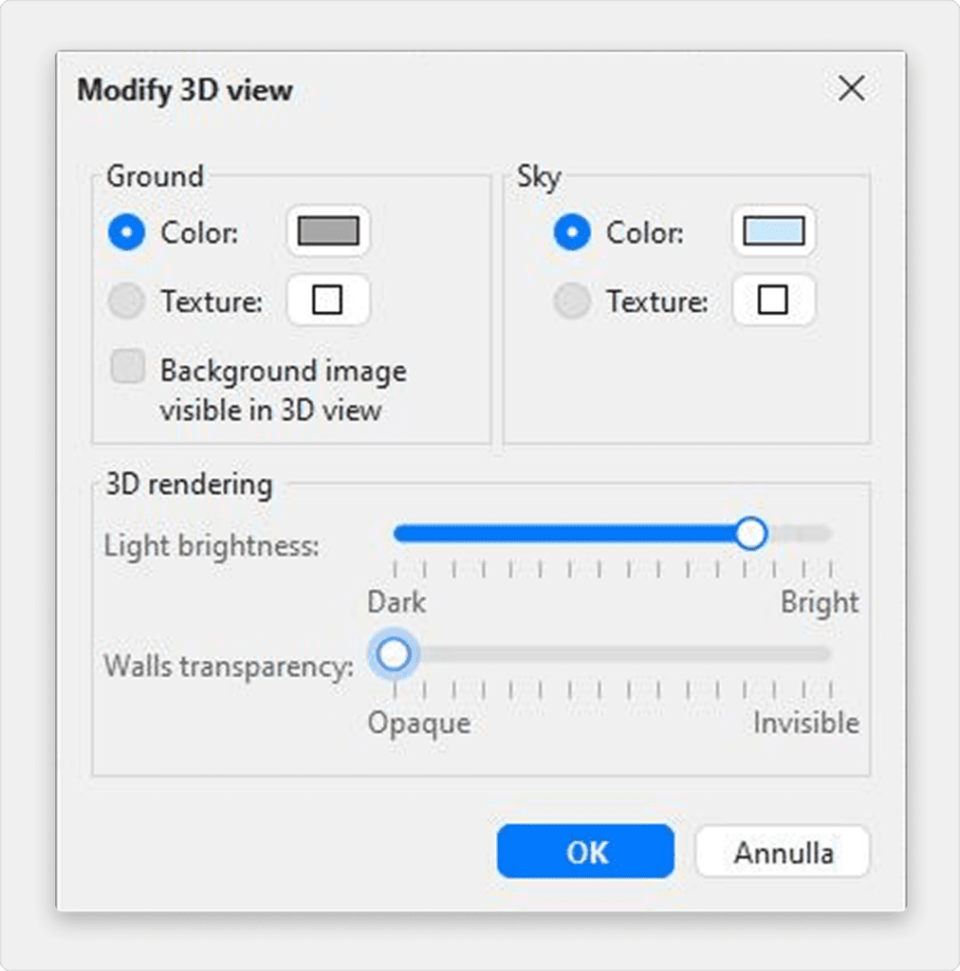Click the Ground color swatch button
Viewport: 960px width, 971px height.
click(327, 231)
